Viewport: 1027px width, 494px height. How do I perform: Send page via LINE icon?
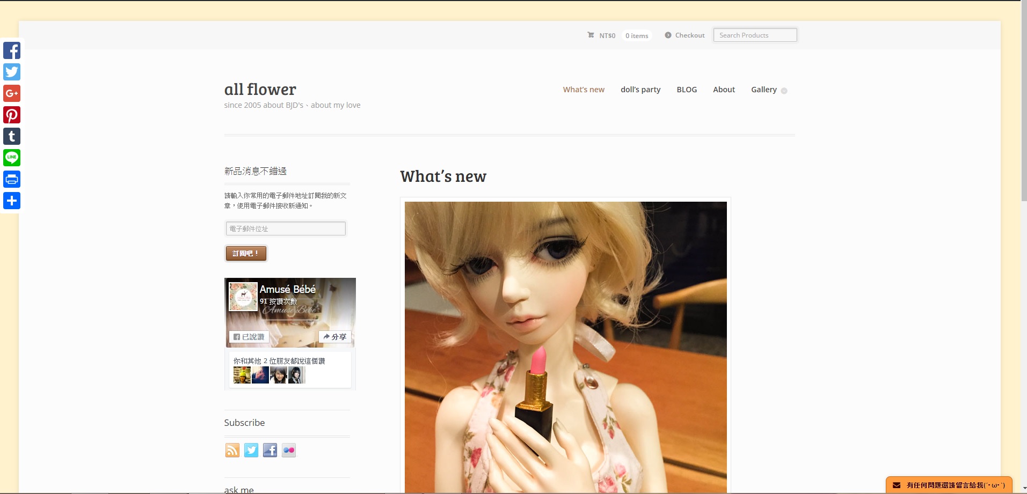click(x=12, y=158)
